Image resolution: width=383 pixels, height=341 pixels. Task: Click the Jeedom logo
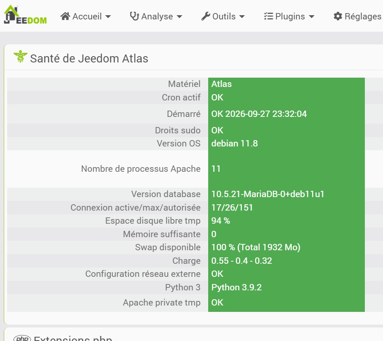[x=25, y=15]
